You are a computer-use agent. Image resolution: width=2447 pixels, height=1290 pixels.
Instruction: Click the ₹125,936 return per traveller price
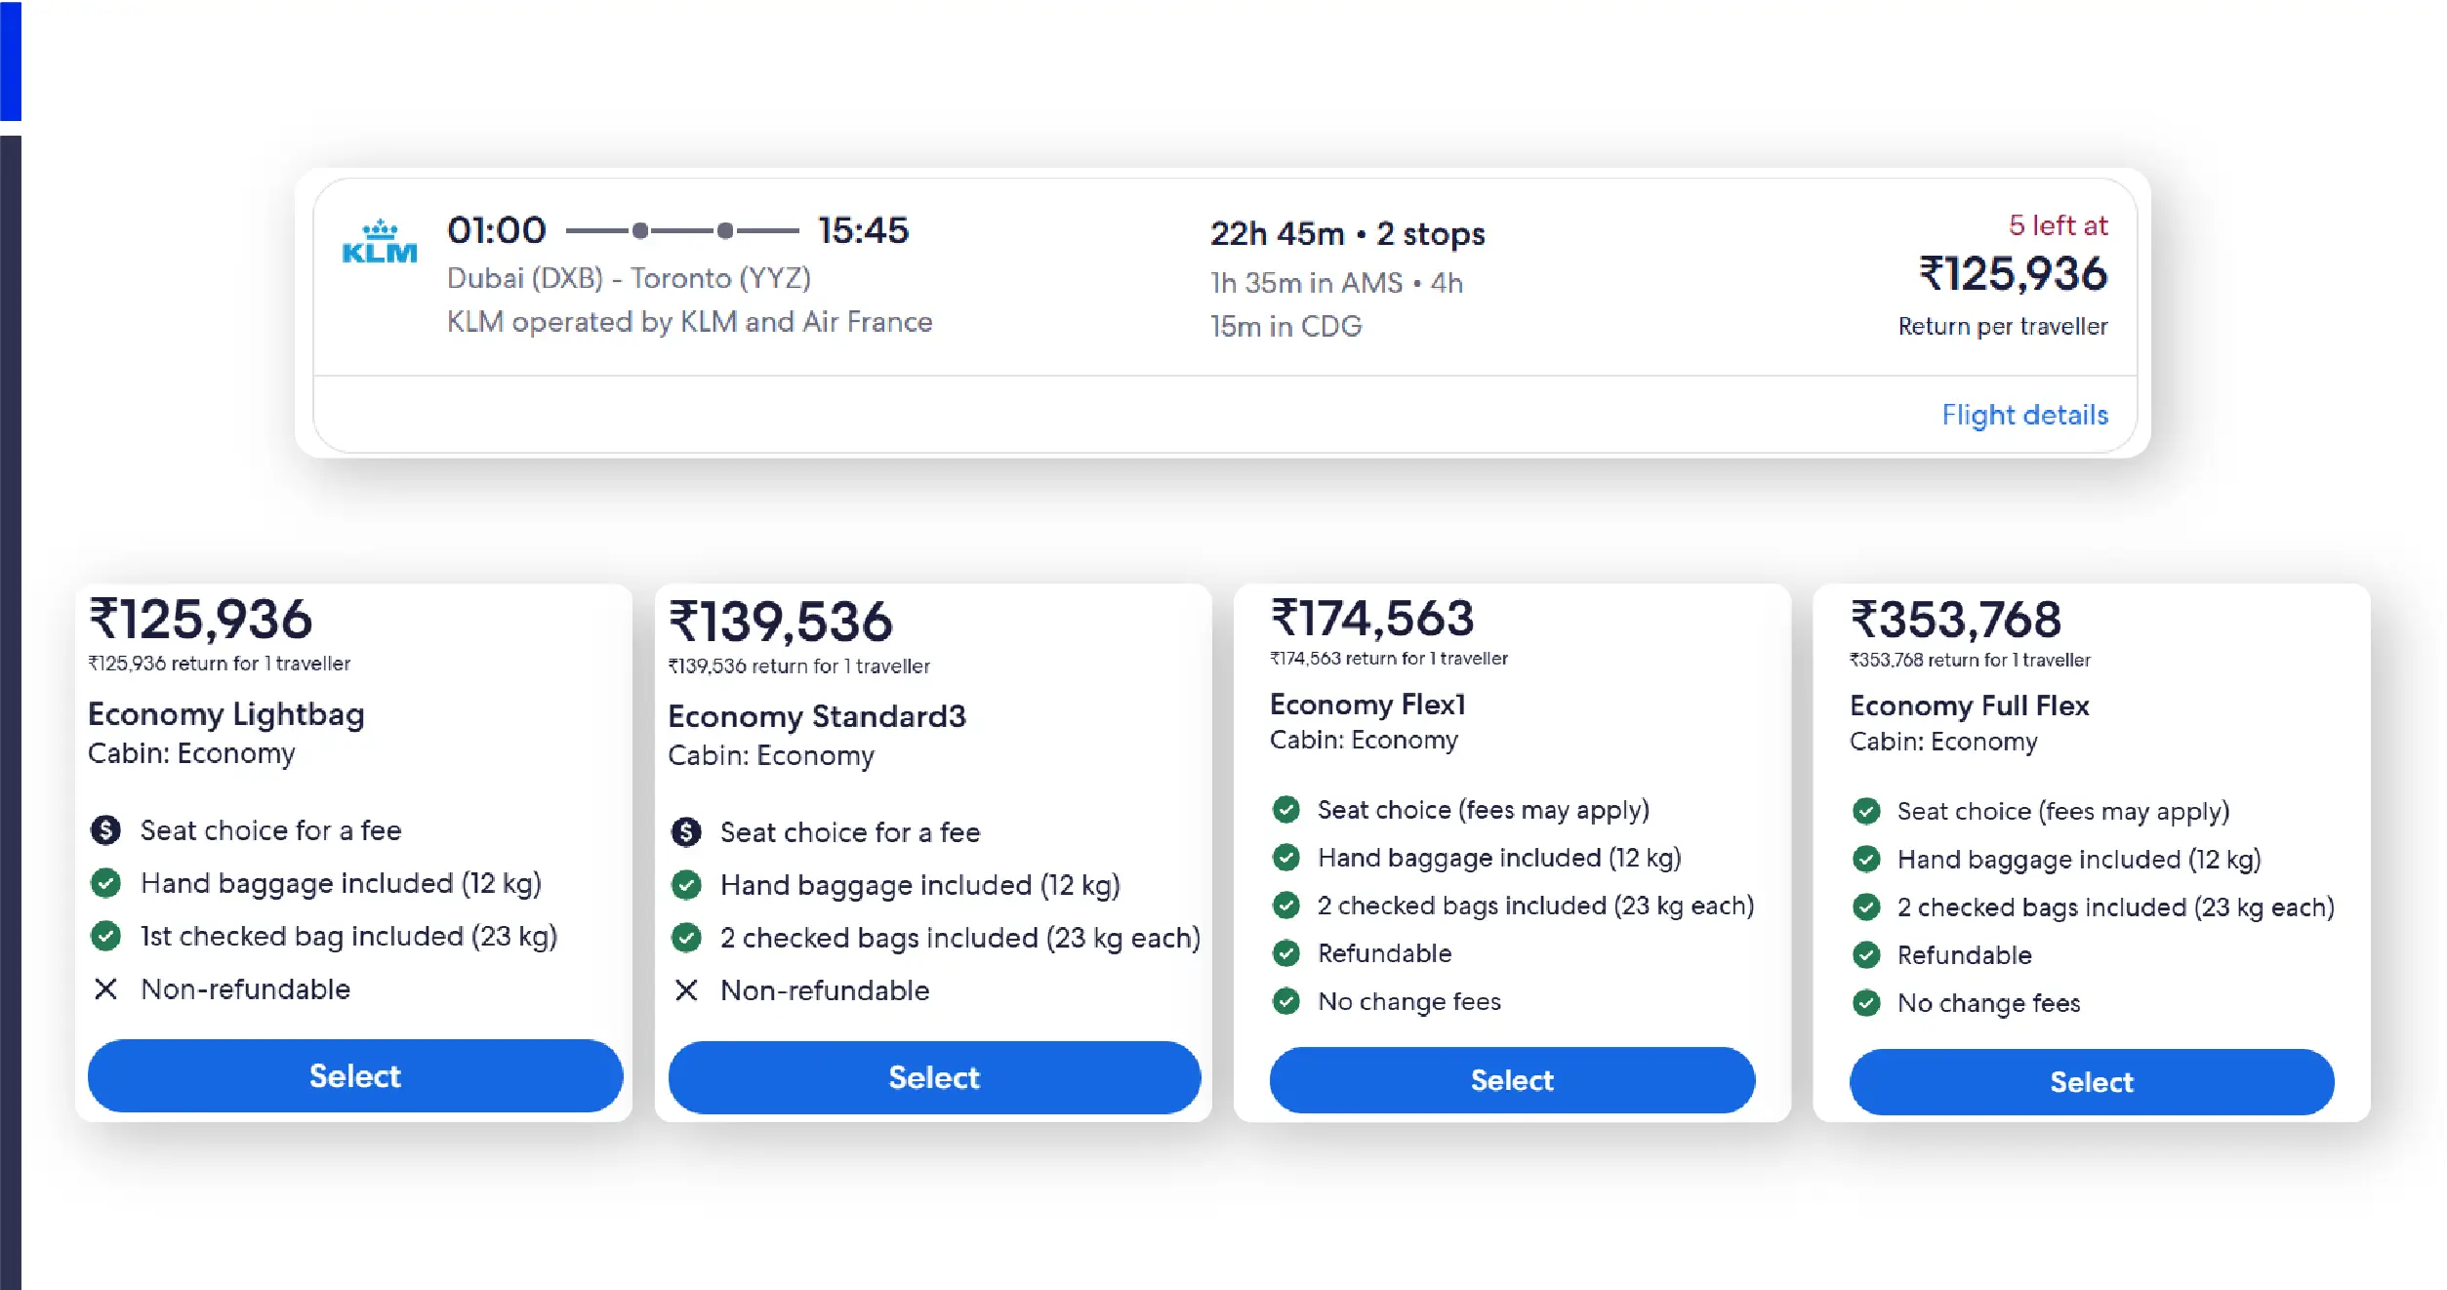click(x=2013, y=274)
